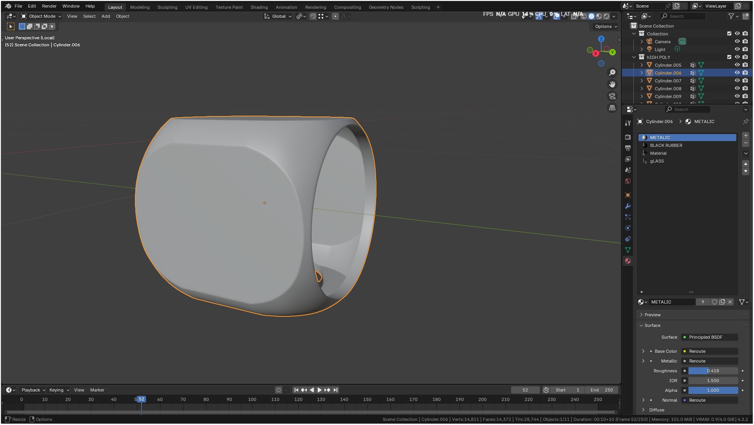
Task: Click the pan view hand icon
Action: tap(612, 84)
